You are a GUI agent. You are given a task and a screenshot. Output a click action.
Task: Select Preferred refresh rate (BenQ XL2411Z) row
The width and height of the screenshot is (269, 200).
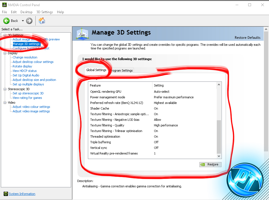pyautogui.click(x=152, y=103)
